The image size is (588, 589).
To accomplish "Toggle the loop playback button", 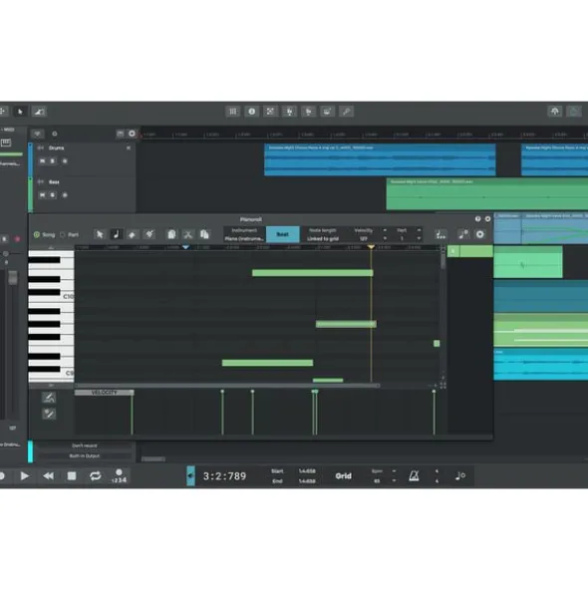I will point(96,476).
